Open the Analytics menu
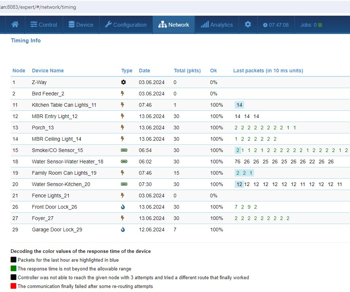Viewport: 350px width, 292px height. [x=217, y=24]
